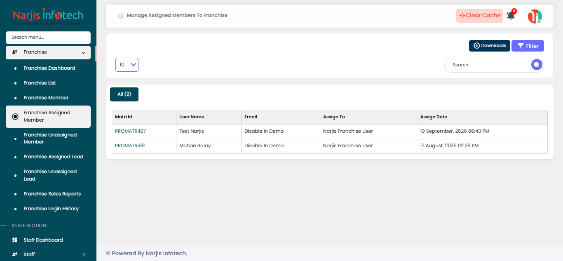
Task: Open Franchise Unassigned Member page
Action: (50, 138)
